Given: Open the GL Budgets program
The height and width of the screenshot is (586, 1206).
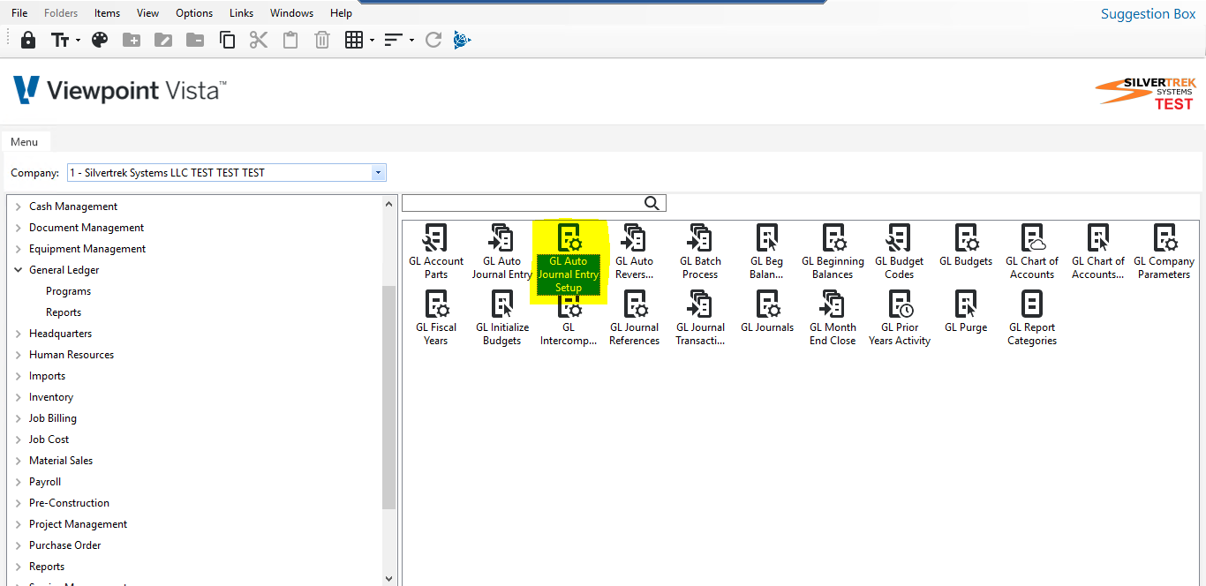Looking at the screenshot, I should click(x=966, y=245).
